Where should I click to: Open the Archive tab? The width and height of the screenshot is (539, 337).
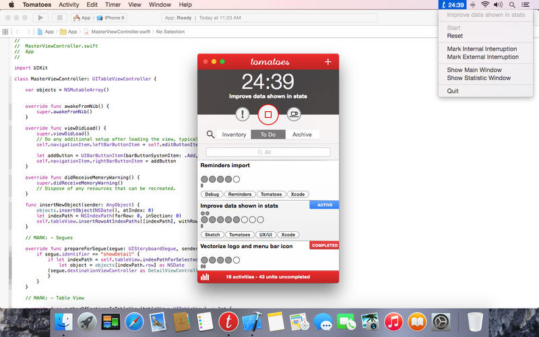(302, 134)
